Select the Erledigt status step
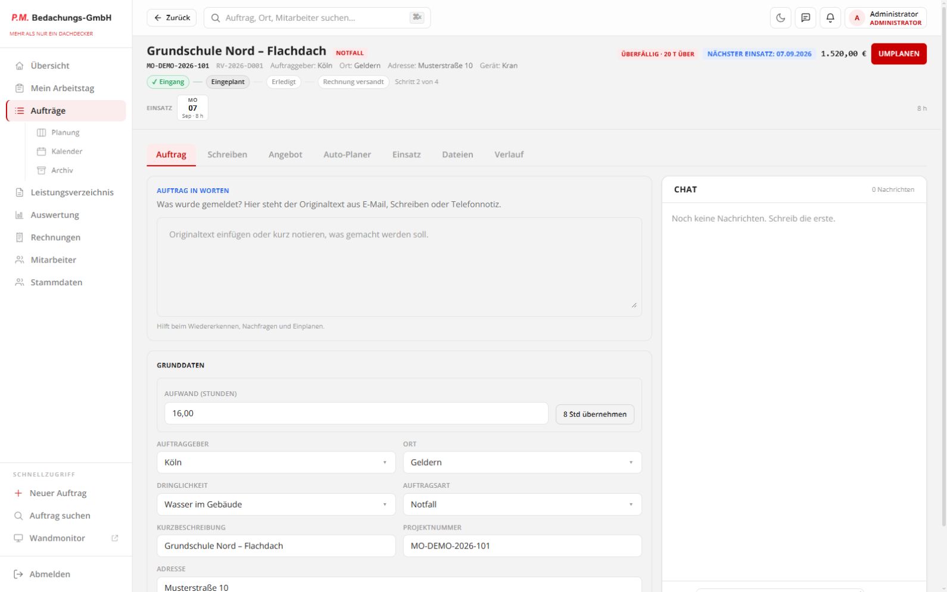 (284, 82)
